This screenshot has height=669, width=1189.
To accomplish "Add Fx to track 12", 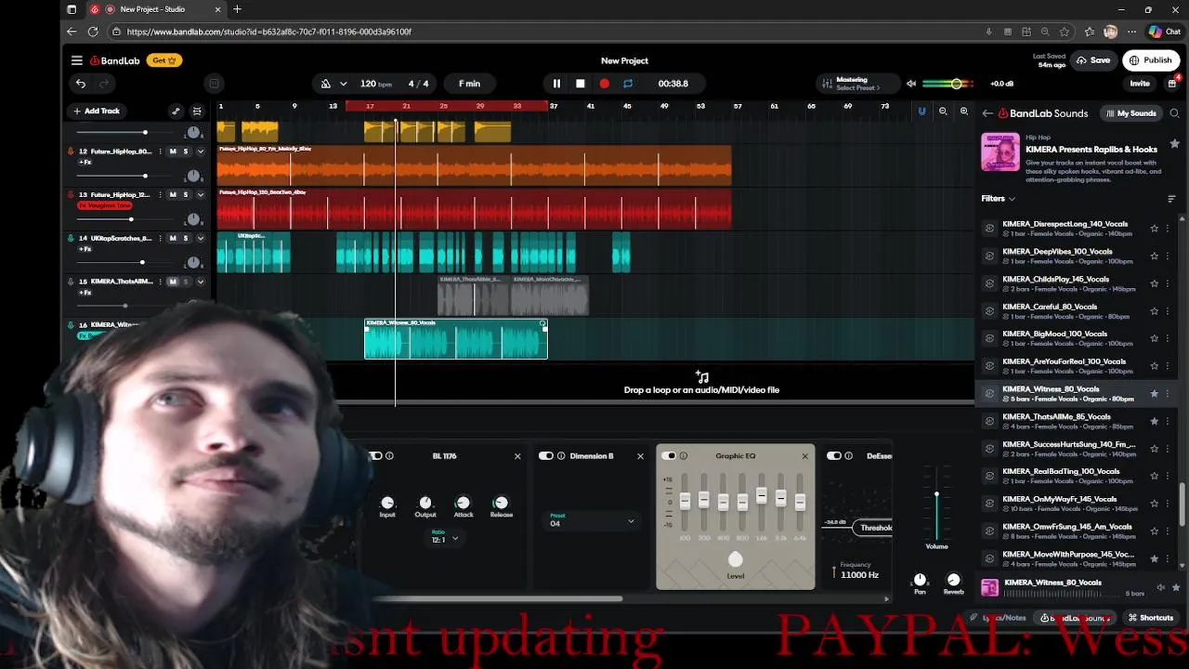I will pos(85,163).
